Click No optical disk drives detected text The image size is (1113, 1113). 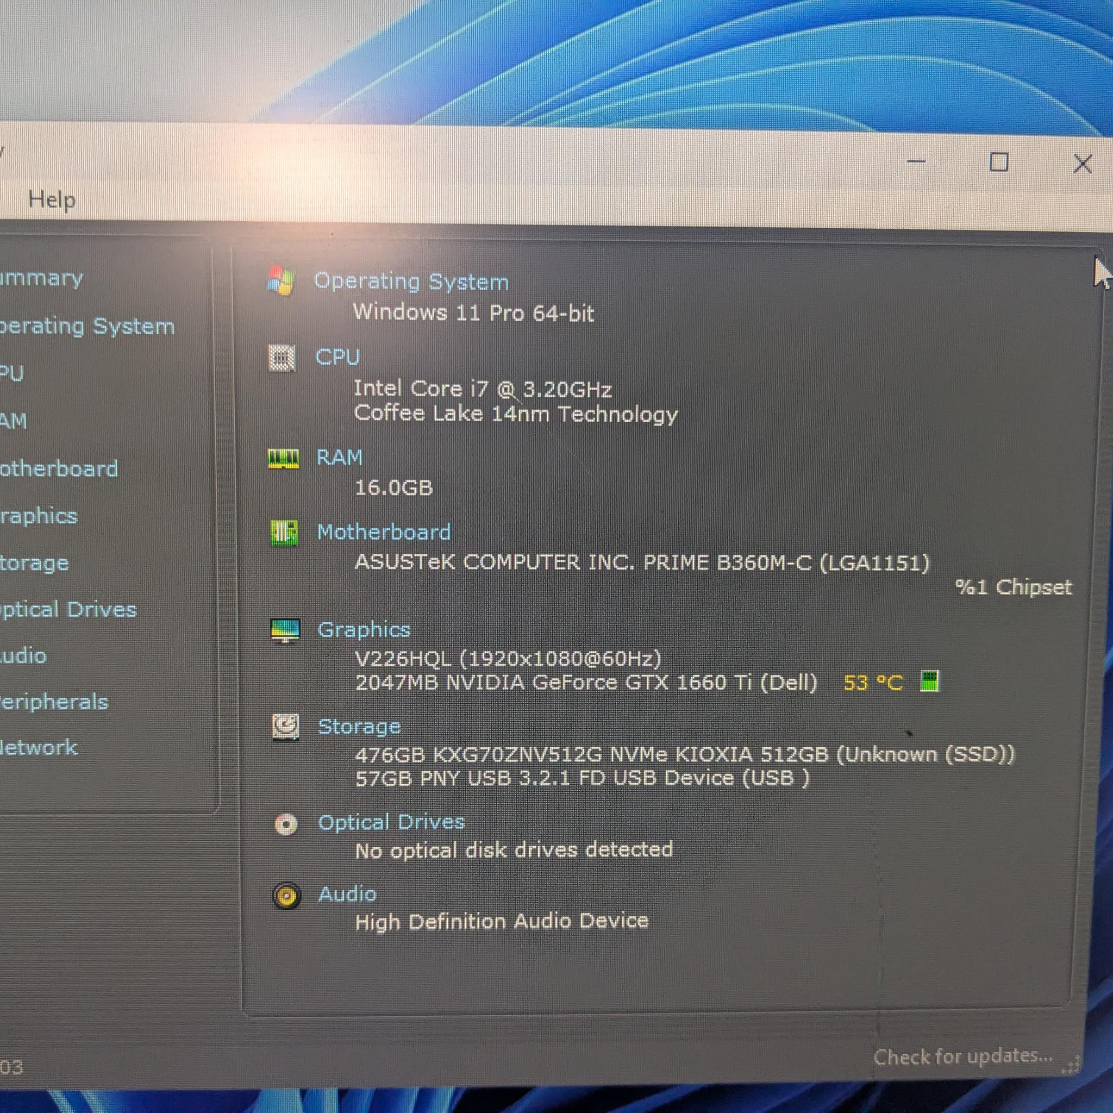tap(515, 851)
